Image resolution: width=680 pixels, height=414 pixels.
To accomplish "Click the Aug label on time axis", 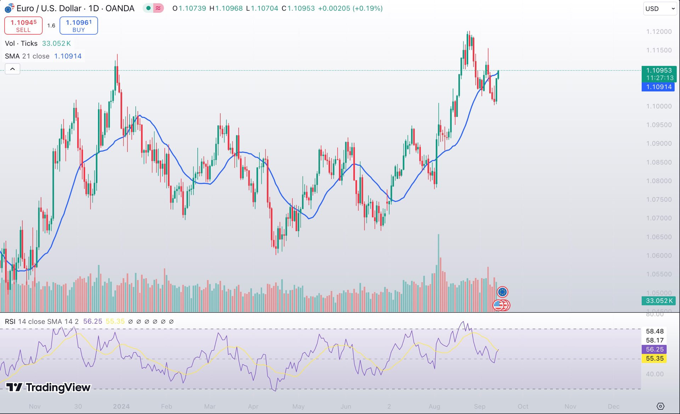I will tap(434, 406).
